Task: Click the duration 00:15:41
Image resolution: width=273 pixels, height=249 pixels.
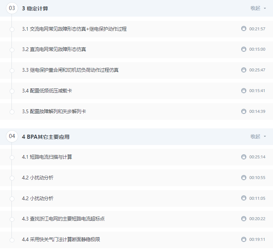Action: pyautogui.click(x=257, y=91)
